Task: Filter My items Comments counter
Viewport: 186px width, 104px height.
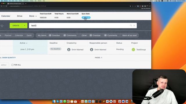Action: 70,35
